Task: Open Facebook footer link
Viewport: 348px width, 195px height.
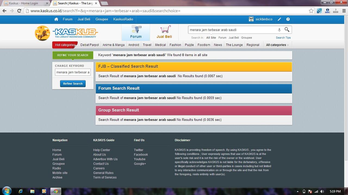Action: click(x=141, y=155)
